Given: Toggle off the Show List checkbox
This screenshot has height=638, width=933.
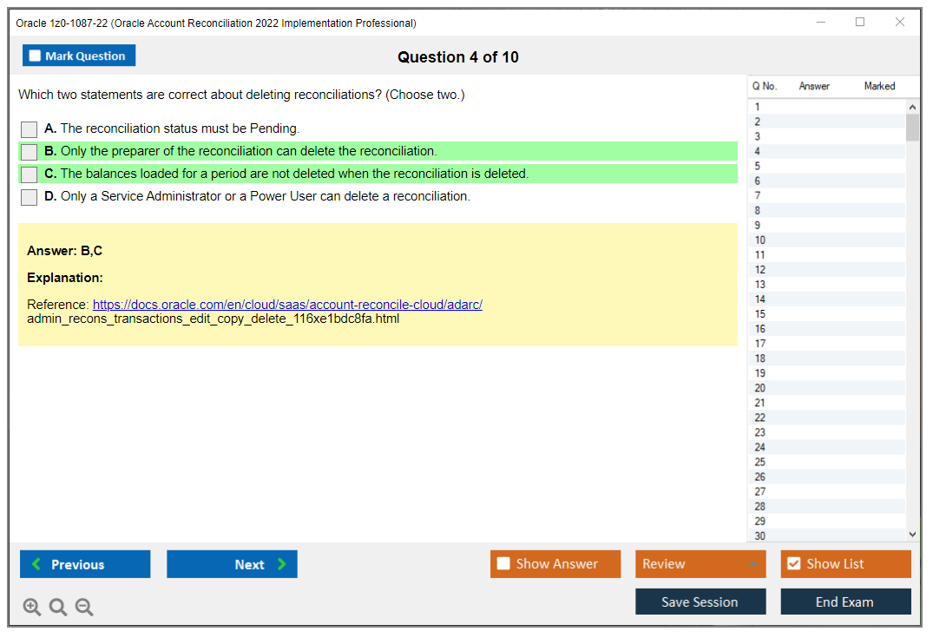Looking at the screenshot, I should (x=793, y=563).
